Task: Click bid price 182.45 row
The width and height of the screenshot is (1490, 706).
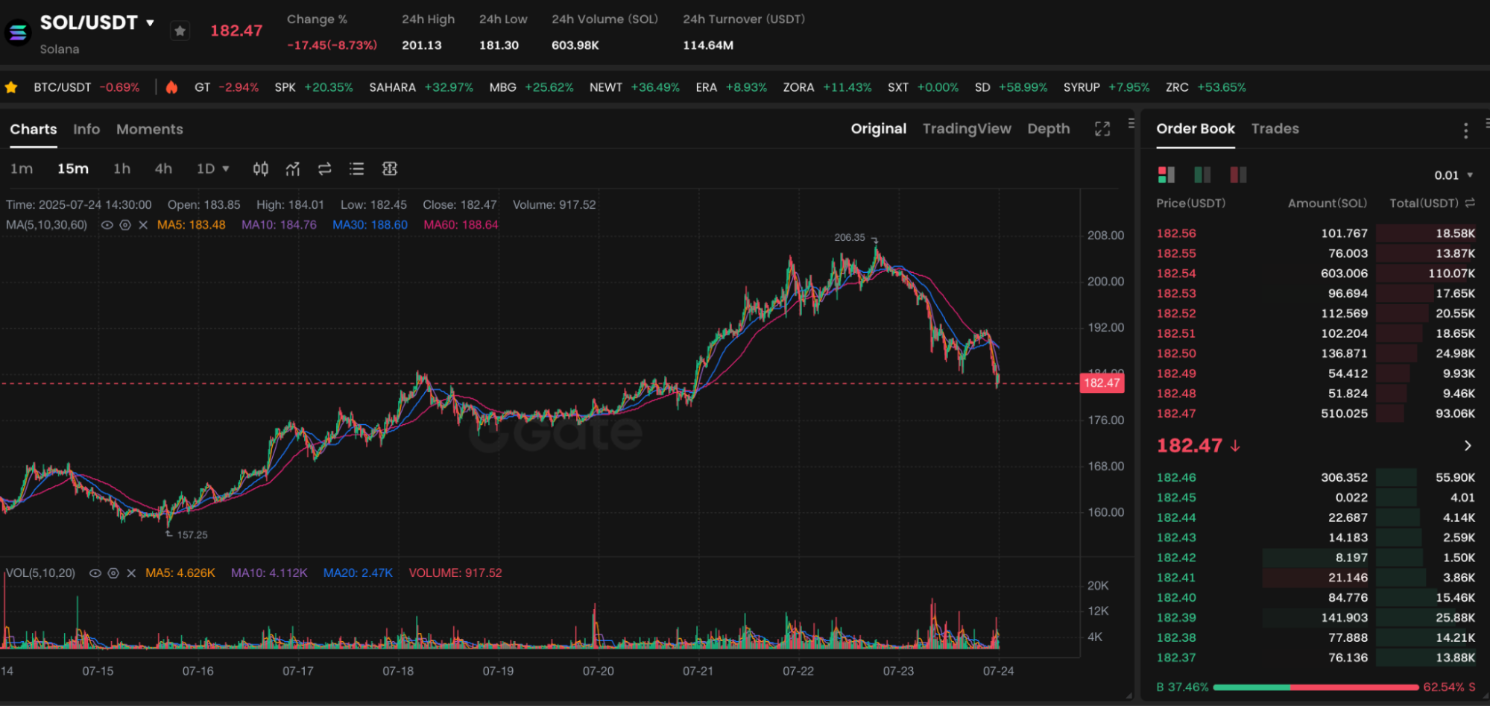Action: [1316, 498]
